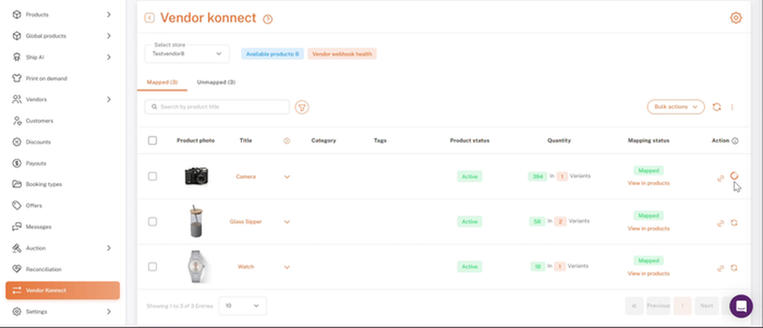Click the Vendors people icon
Image resolution: width=763 pixels, height=328 pixels.
[17, 99]
